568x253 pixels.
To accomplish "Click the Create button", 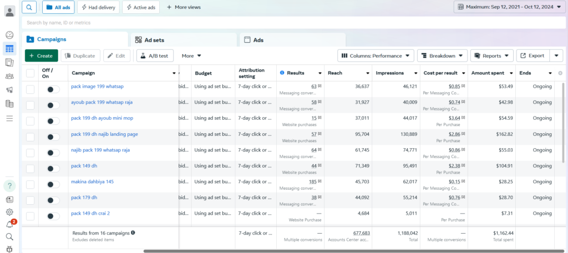I will tap(41, 56).
